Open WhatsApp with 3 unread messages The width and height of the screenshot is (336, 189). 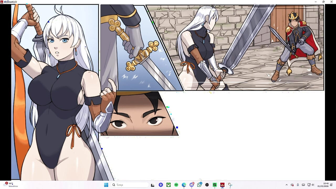(199, 185)
